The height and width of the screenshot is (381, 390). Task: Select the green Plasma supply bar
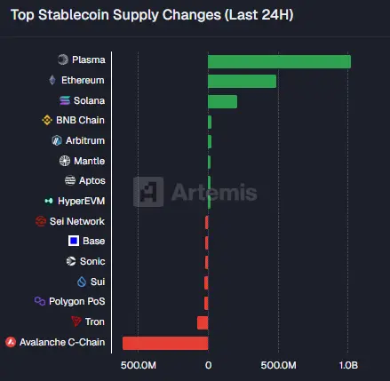279,61
